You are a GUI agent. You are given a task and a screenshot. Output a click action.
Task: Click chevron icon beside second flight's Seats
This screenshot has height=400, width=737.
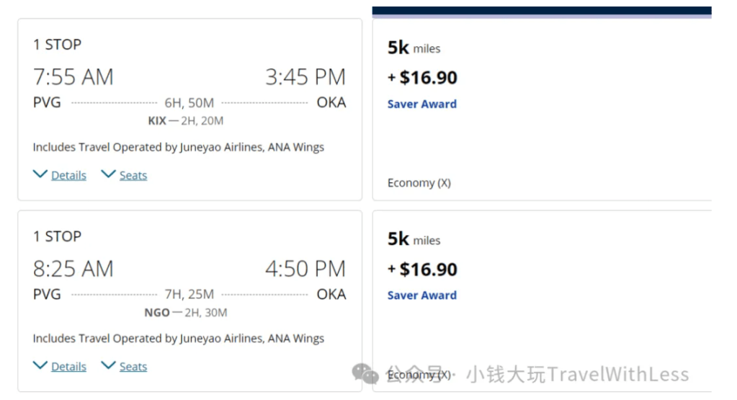coord(108,365)
